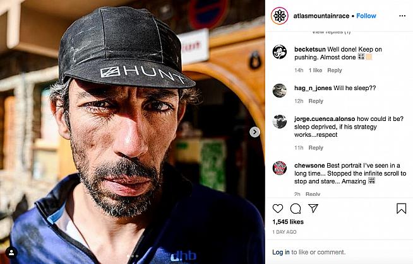Open chewsone username link
413x264 pixels.
309,166
